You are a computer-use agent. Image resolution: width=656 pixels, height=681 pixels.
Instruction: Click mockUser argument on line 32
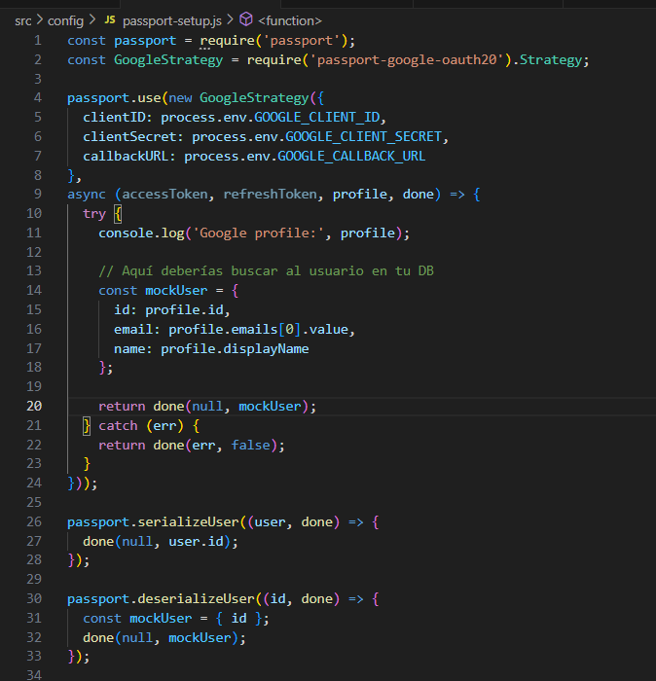click(x=200, y=638)
